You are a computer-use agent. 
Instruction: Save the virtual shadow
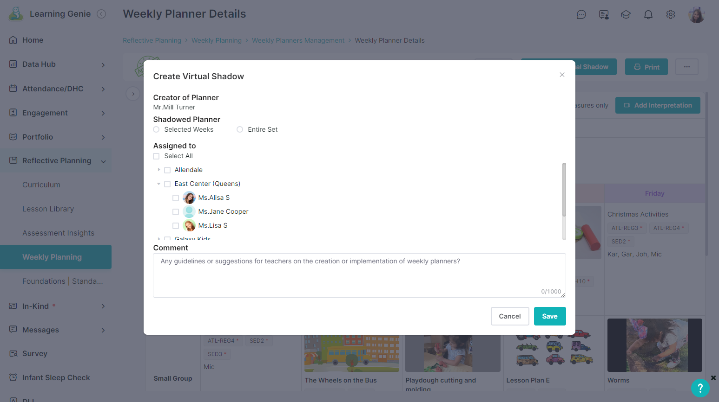pos(550,316)
